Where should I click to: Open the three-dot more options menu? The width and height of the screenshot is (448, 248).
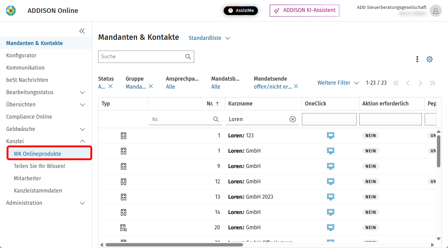(x=417, y=59)
